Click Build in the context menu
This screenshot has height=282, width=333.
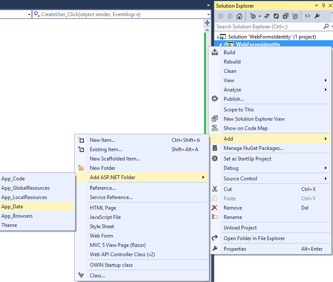point(229,53)
